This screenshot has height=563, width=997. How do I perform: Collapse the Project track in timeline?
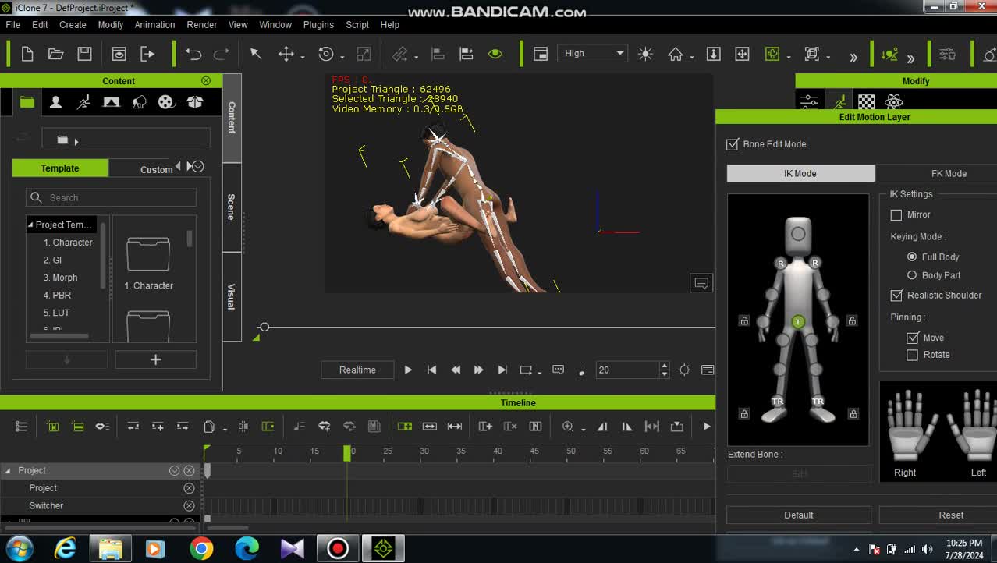pos(9,471)
